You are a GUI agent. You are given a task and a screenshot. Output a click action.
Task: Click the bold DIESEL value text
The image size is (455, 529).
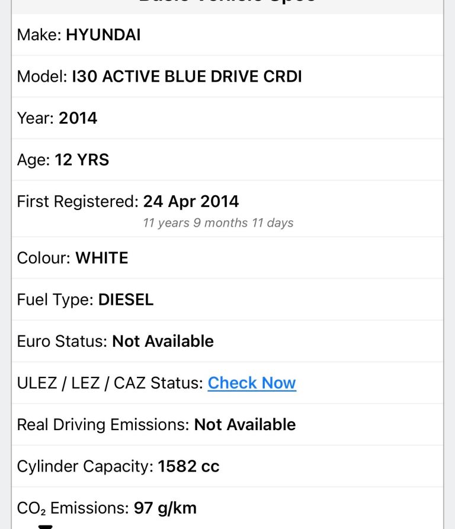coord(126,299)
